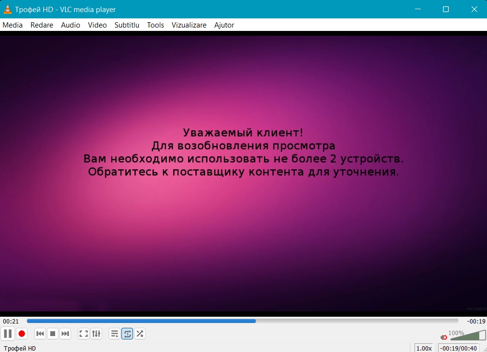
Task: Toggle remaining time -00:19 label beside seek bar
Action: [476, 321]
